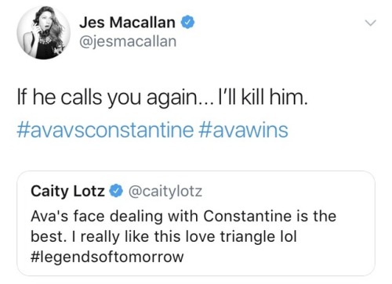Click verified badge beside Caity Lotz

point(116,191)
